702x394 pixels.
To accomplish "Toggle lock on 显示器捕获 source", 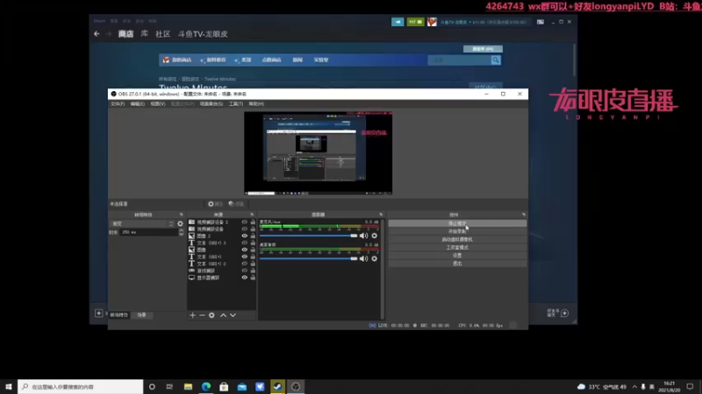I will pyautogui.click(x=253, y=278).
